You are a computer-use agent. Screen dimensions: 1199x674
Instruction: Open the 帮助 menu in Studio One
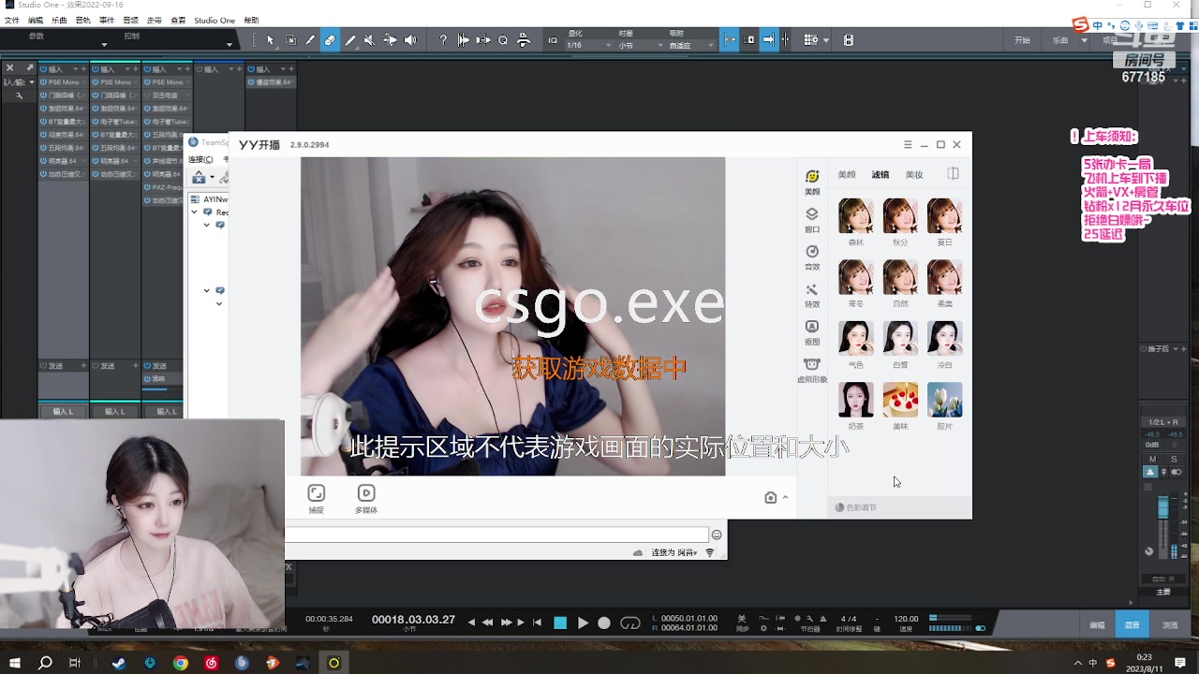click(251, 20)
